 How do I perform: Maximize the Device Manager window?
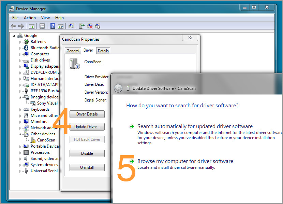(x=254, y=8)
